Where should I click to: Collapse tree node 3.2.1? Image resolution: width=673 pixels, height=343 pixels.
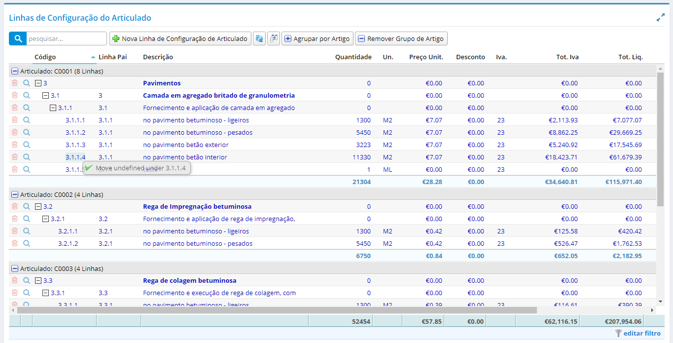45,219
